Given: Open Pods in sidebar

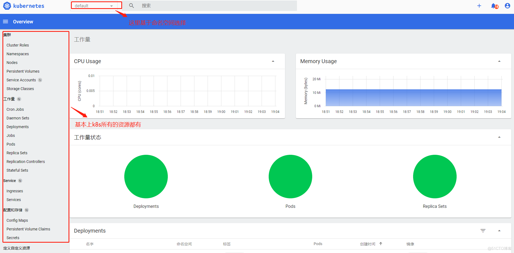Looking at the screenshot, I should (11, 144).
